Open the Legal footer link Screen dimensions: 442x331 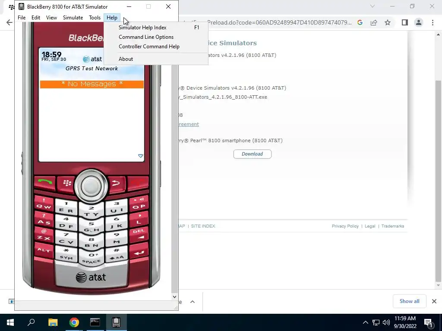pyautogui.click(x=370, y=226)
